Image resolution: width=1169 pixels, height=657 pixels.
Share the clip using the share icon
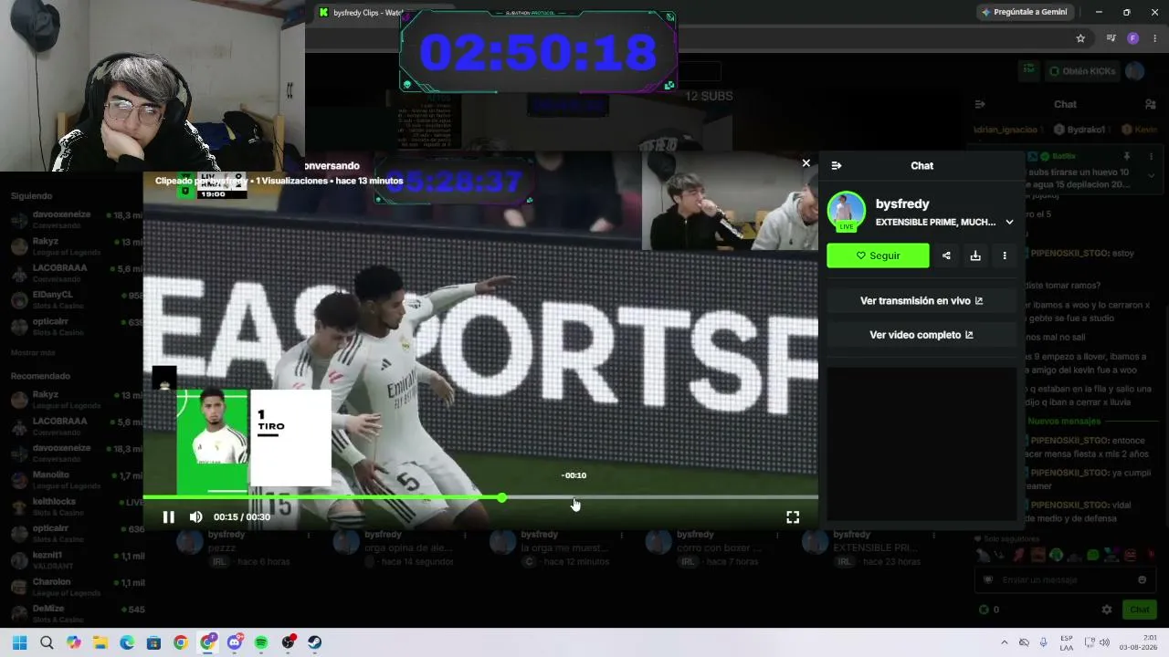946,255
